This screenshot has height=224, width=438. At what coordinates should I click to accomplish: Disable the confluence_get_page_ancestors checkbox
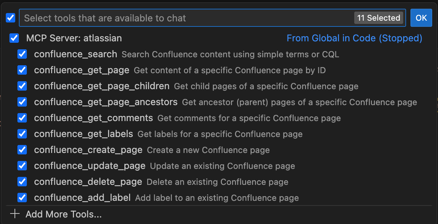[22, 102]
